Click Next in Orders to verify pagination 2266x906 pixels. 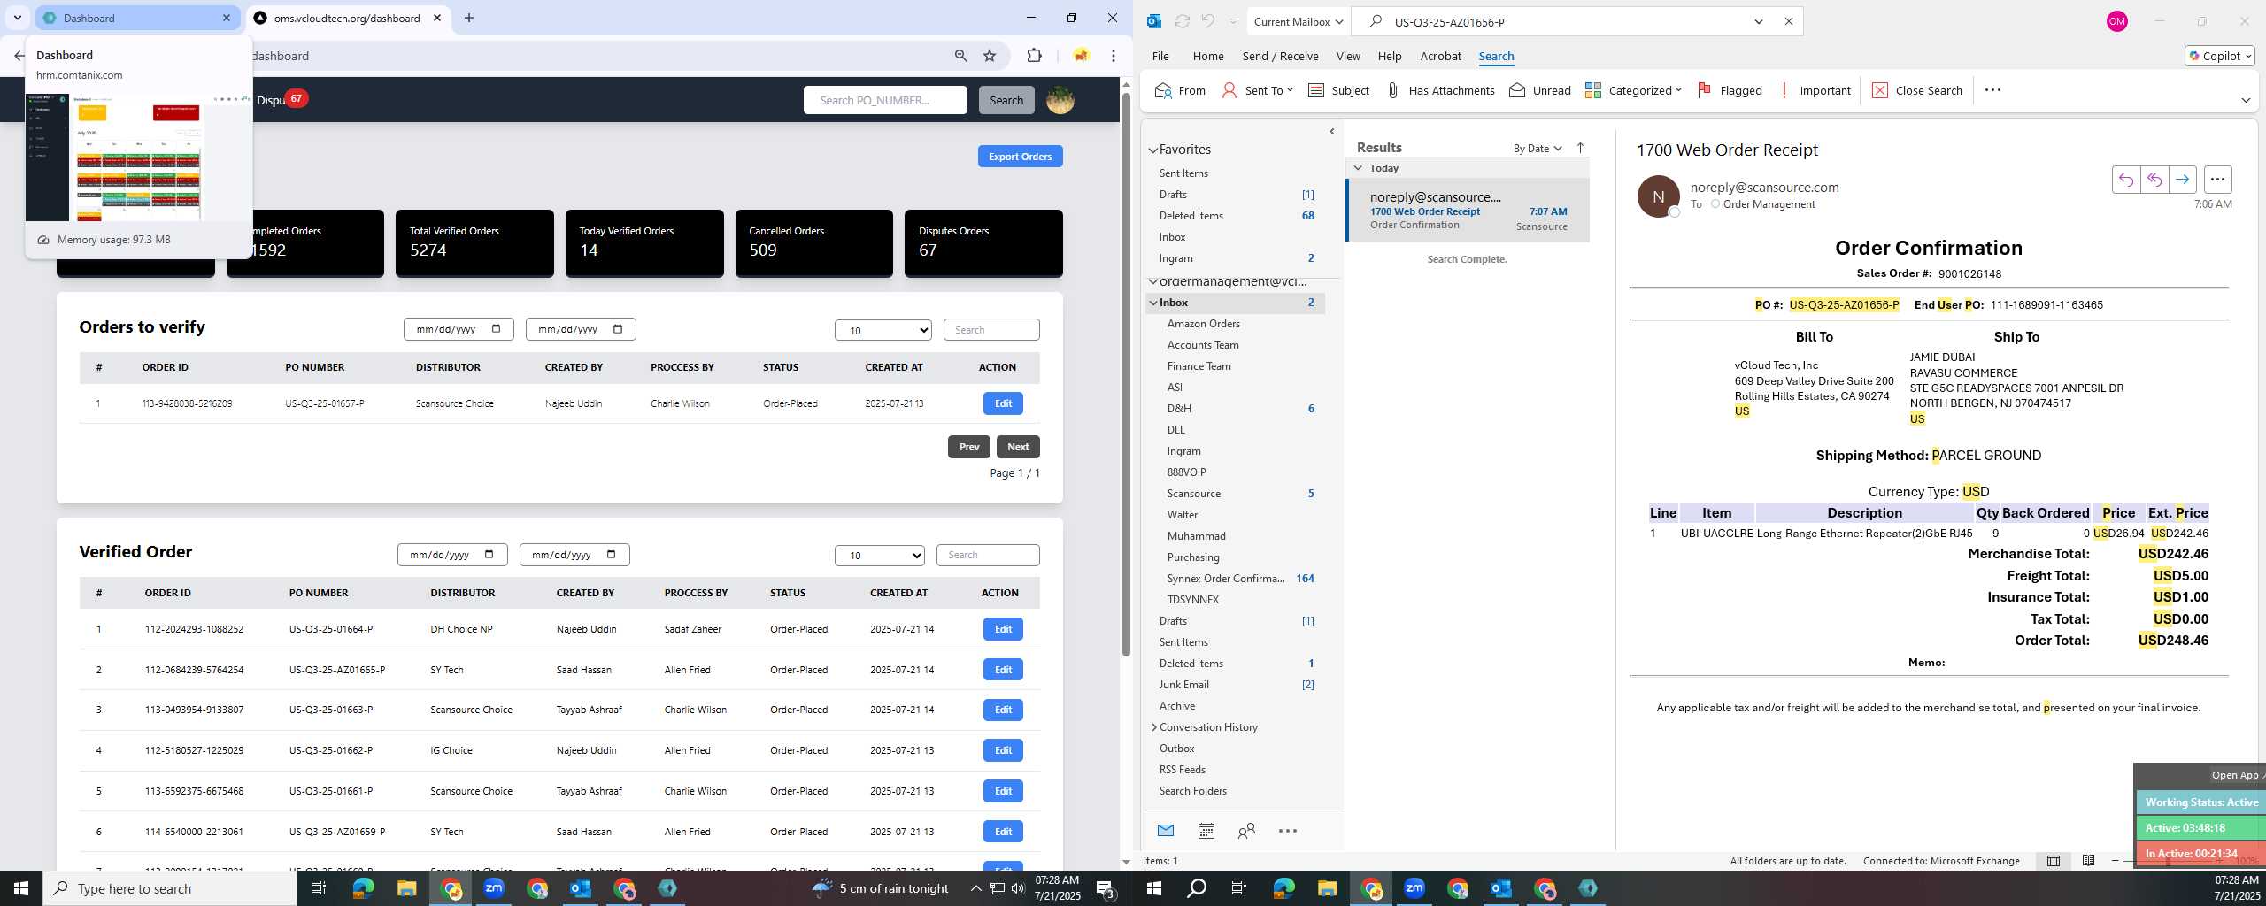point(1018,447)
